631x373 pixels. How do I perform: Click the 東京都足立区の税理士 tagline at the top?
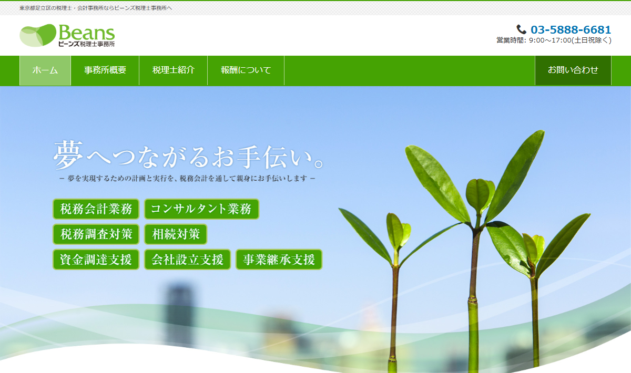pos(96,8)
